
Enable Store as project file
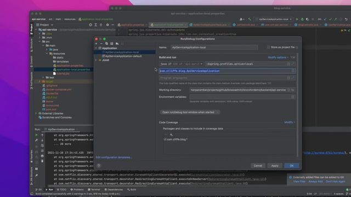(268, 48)
